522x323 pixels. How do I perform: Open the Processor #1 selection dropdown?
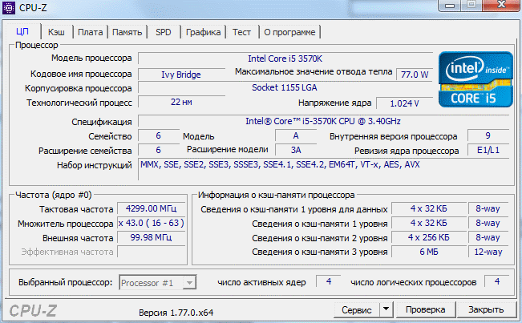(157, 282)
